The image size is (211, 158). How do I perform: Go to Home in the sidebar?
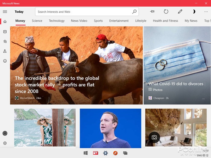click(5, 21)
